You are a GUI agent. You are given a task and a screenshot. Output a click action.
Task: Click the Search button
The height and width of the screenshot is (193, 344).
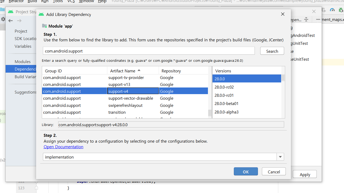click(272, 51)
